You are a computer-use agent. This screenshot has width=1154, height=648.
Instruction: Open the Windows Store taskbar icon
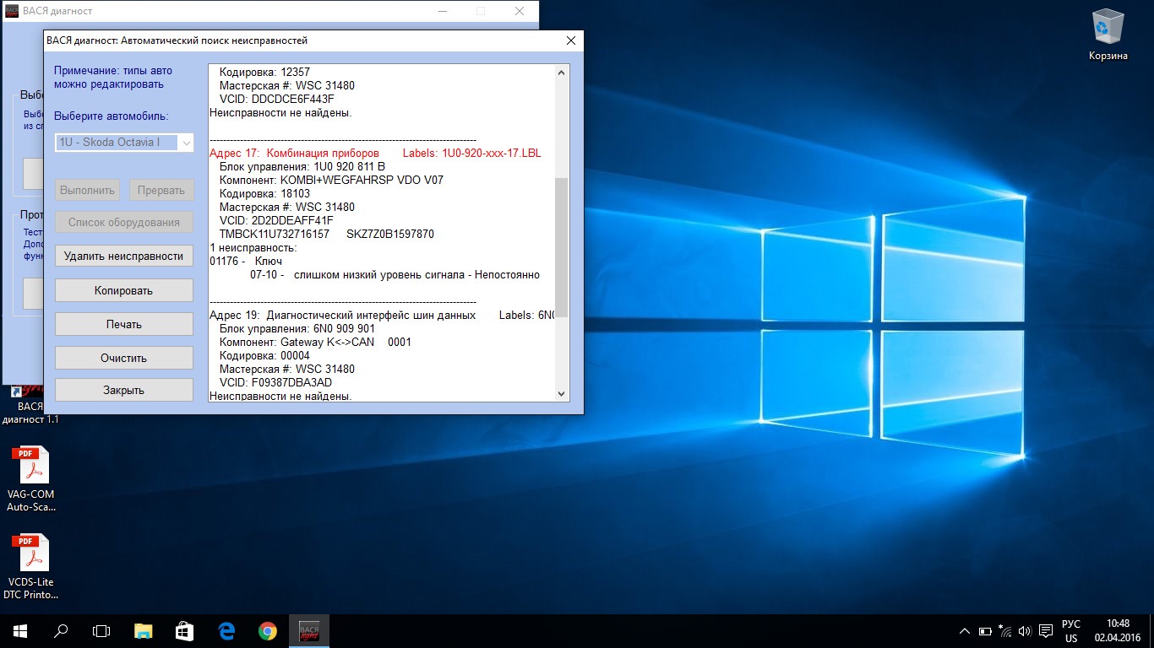tap(184, 630)
